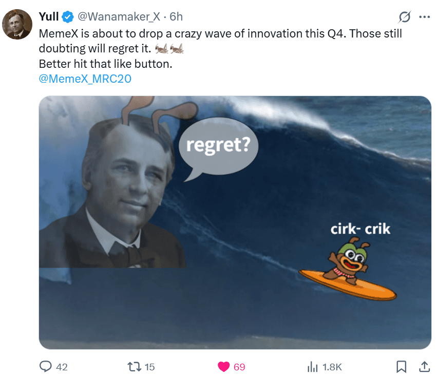Open Yull's profile picture
438x377 pixels.
pos(17,24)
